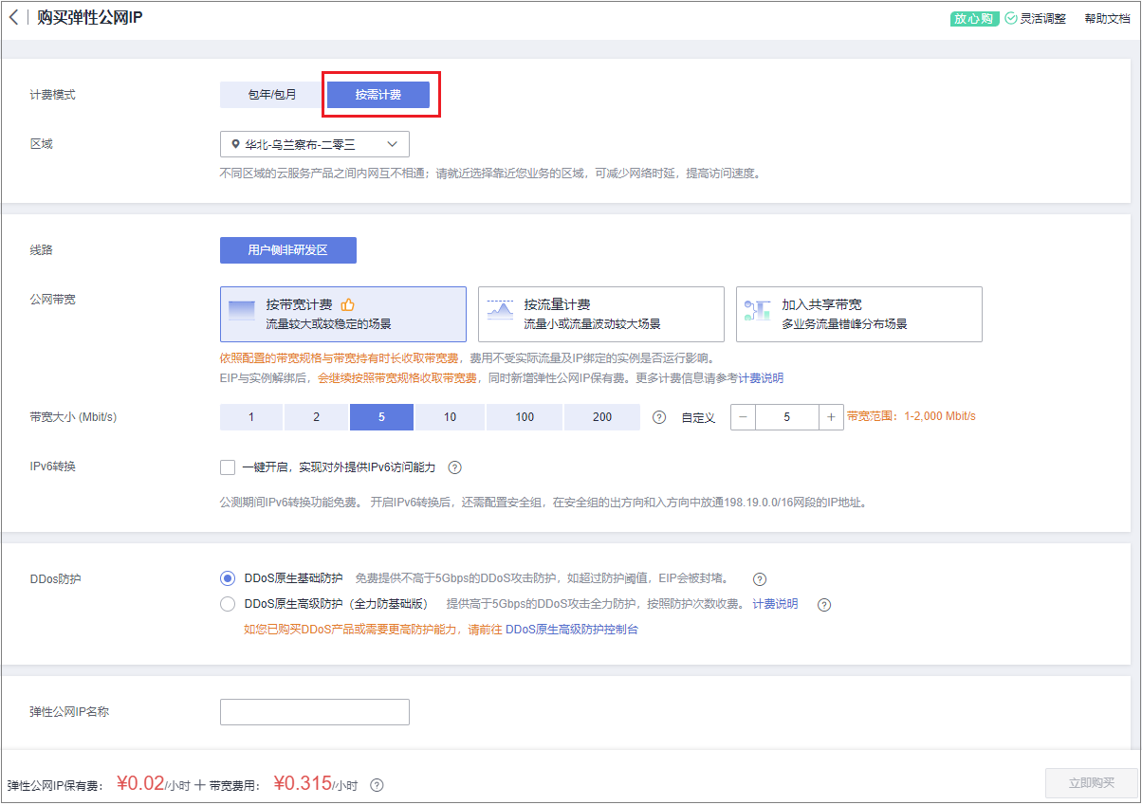Open the 区域 region dropdown

coord(314,144)
